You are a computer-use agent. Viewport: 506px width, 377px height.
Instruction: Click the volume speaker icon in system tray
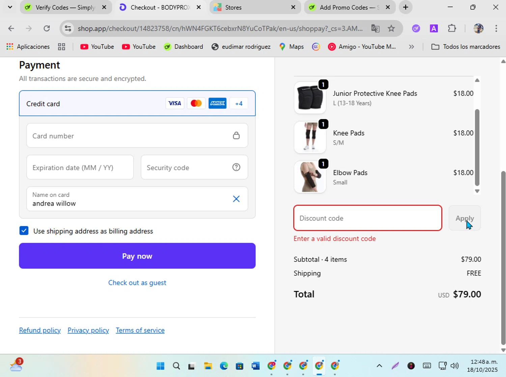(x=454, y=366)
